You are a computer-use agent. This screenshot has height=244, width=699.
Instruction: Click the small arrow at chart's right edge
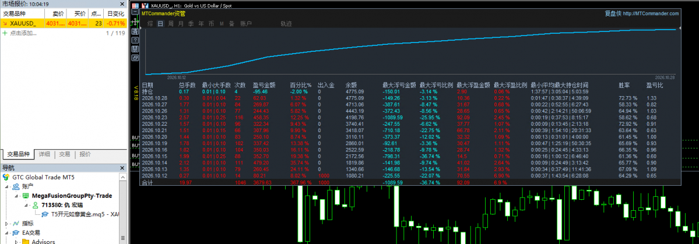click(x=680, y=28)
